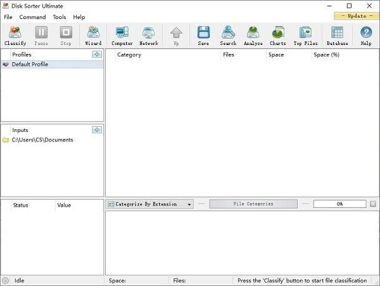Click the 0% progress bar
The height and width of the screenshot is (286, 380).
pyautogui.click(x=339, y=204)
